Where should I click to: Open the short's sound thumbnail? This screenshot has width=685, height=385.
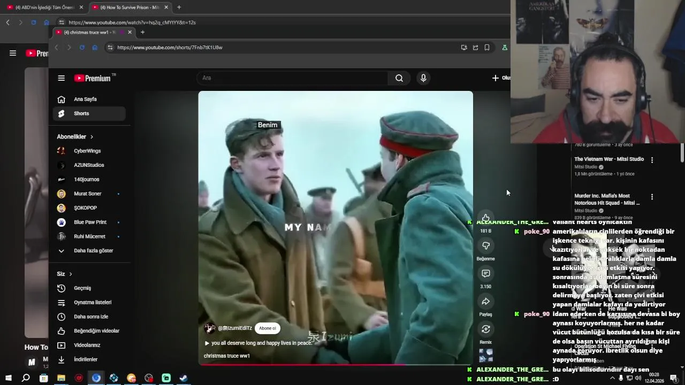coord(486,356)
